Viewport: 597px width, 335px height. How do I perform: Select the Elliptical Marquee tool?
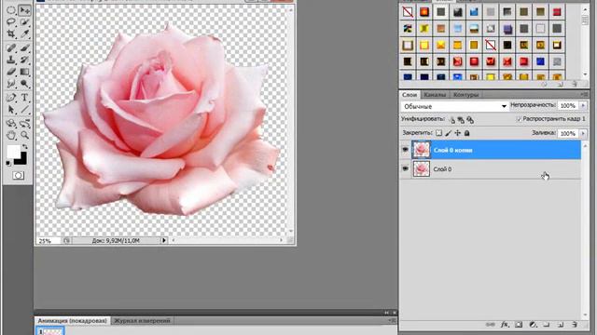coord(11,10)
